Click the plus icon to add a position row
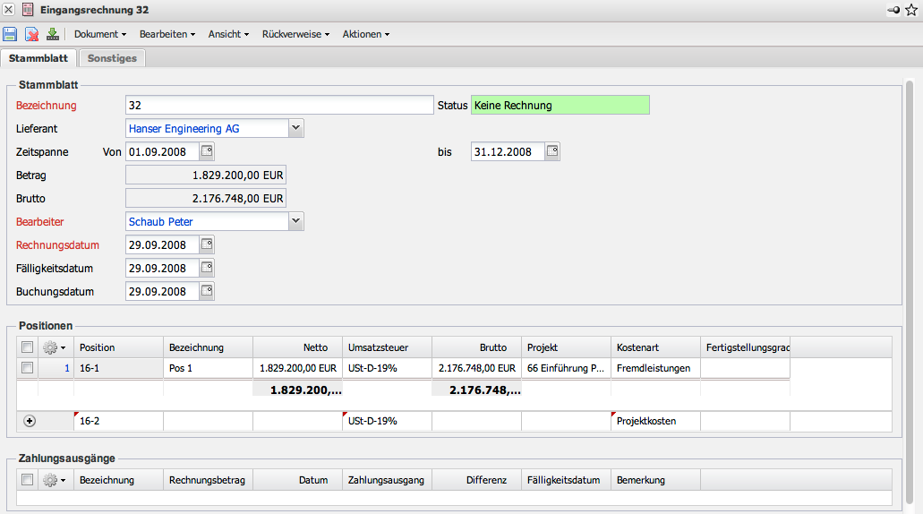 pos(30,421)
